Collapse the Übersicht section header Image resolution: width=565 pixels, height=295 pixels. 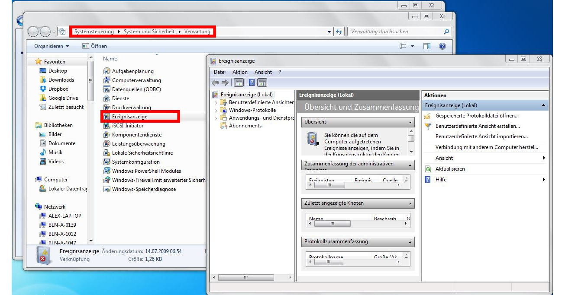coord(410,122)
